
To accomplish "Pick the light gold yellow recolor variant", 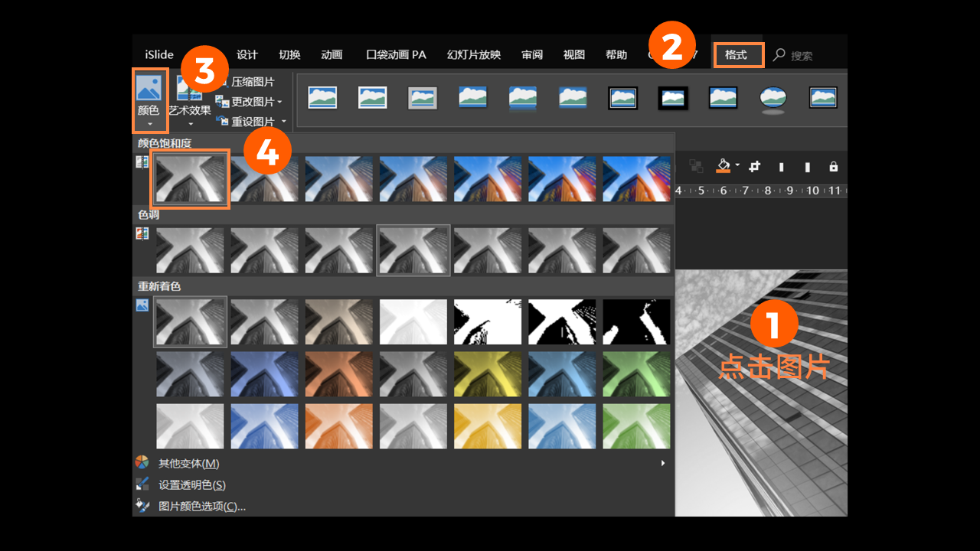I will tap(488, 426).
